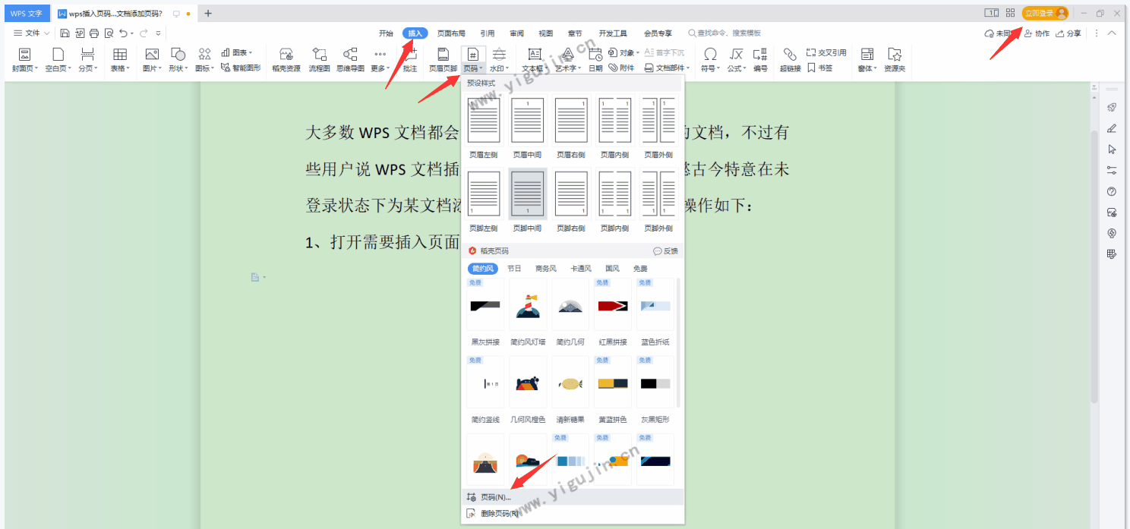Open the 文件 File menu
The image size is (1130, 529).
[31, 33]
